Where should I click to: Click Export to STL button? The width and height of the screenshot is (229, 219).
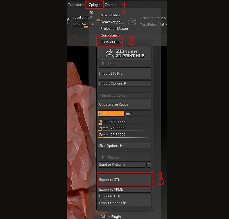[x=124, y=180]
